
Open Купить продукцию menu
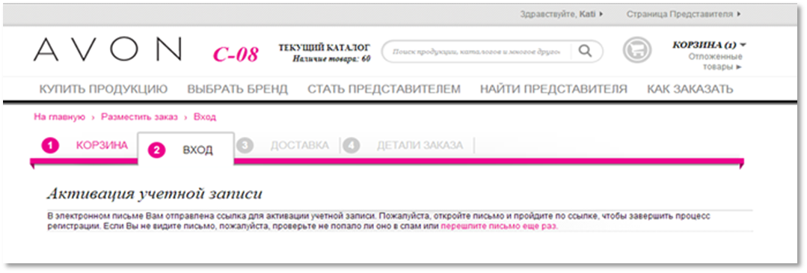103,89
